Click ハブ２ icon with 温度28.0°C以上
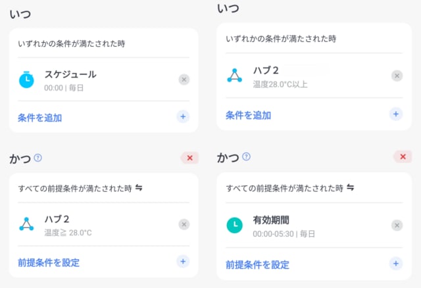The width and height of the screenshot is (421, 288). click(x=235, y=76)
